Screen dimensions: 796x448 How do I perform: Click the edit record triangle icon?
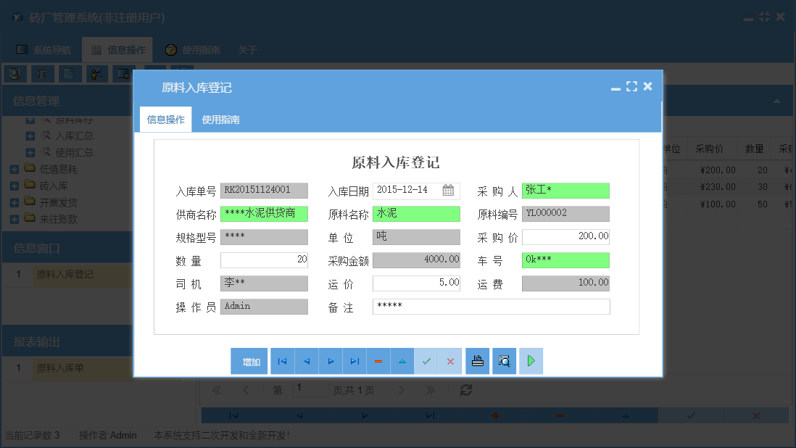402,360
